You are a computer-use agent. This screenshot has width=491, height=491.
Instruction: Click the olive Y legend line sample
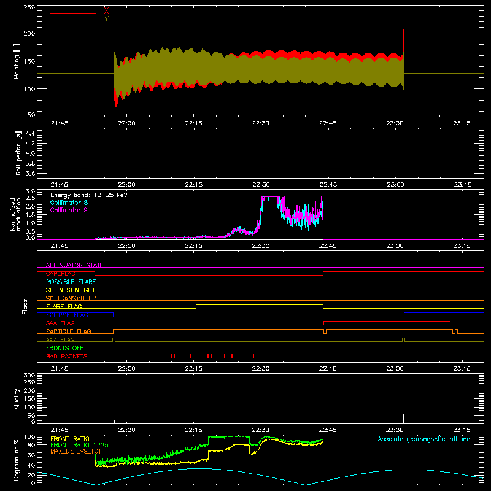click(73, 21)
